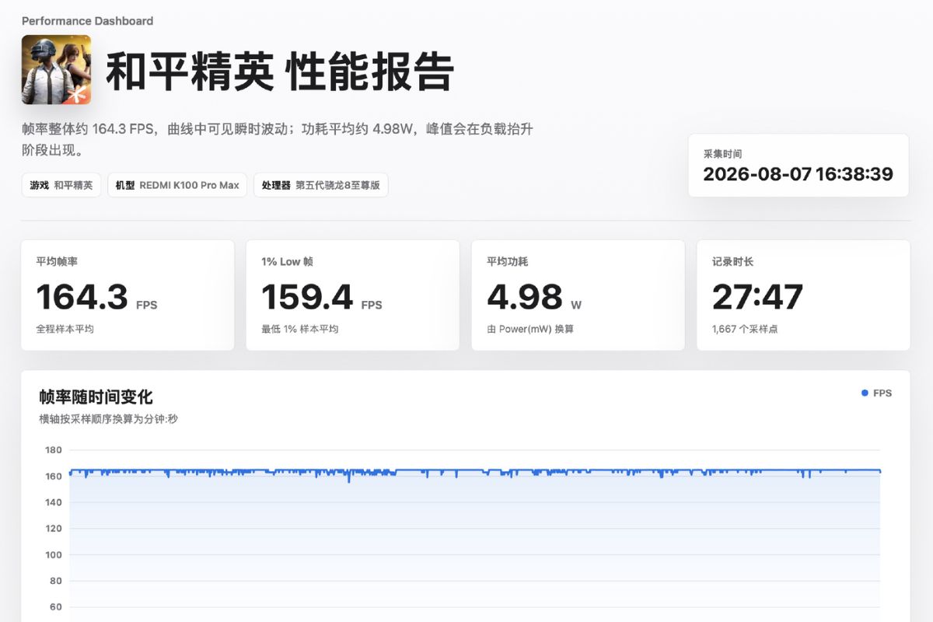Click the 140 y-axis label
Viewport: 933px width, 622px height.
(54, 502)
